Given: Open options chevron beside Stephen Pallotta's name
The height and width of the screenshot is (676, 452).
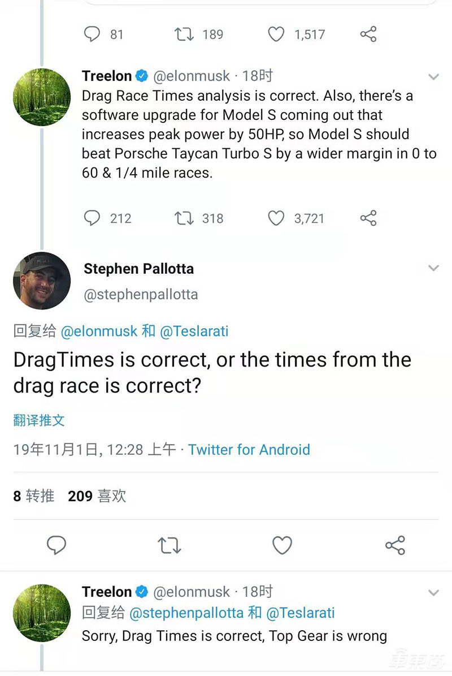Looking at the screenshot, I should point(433,268).
